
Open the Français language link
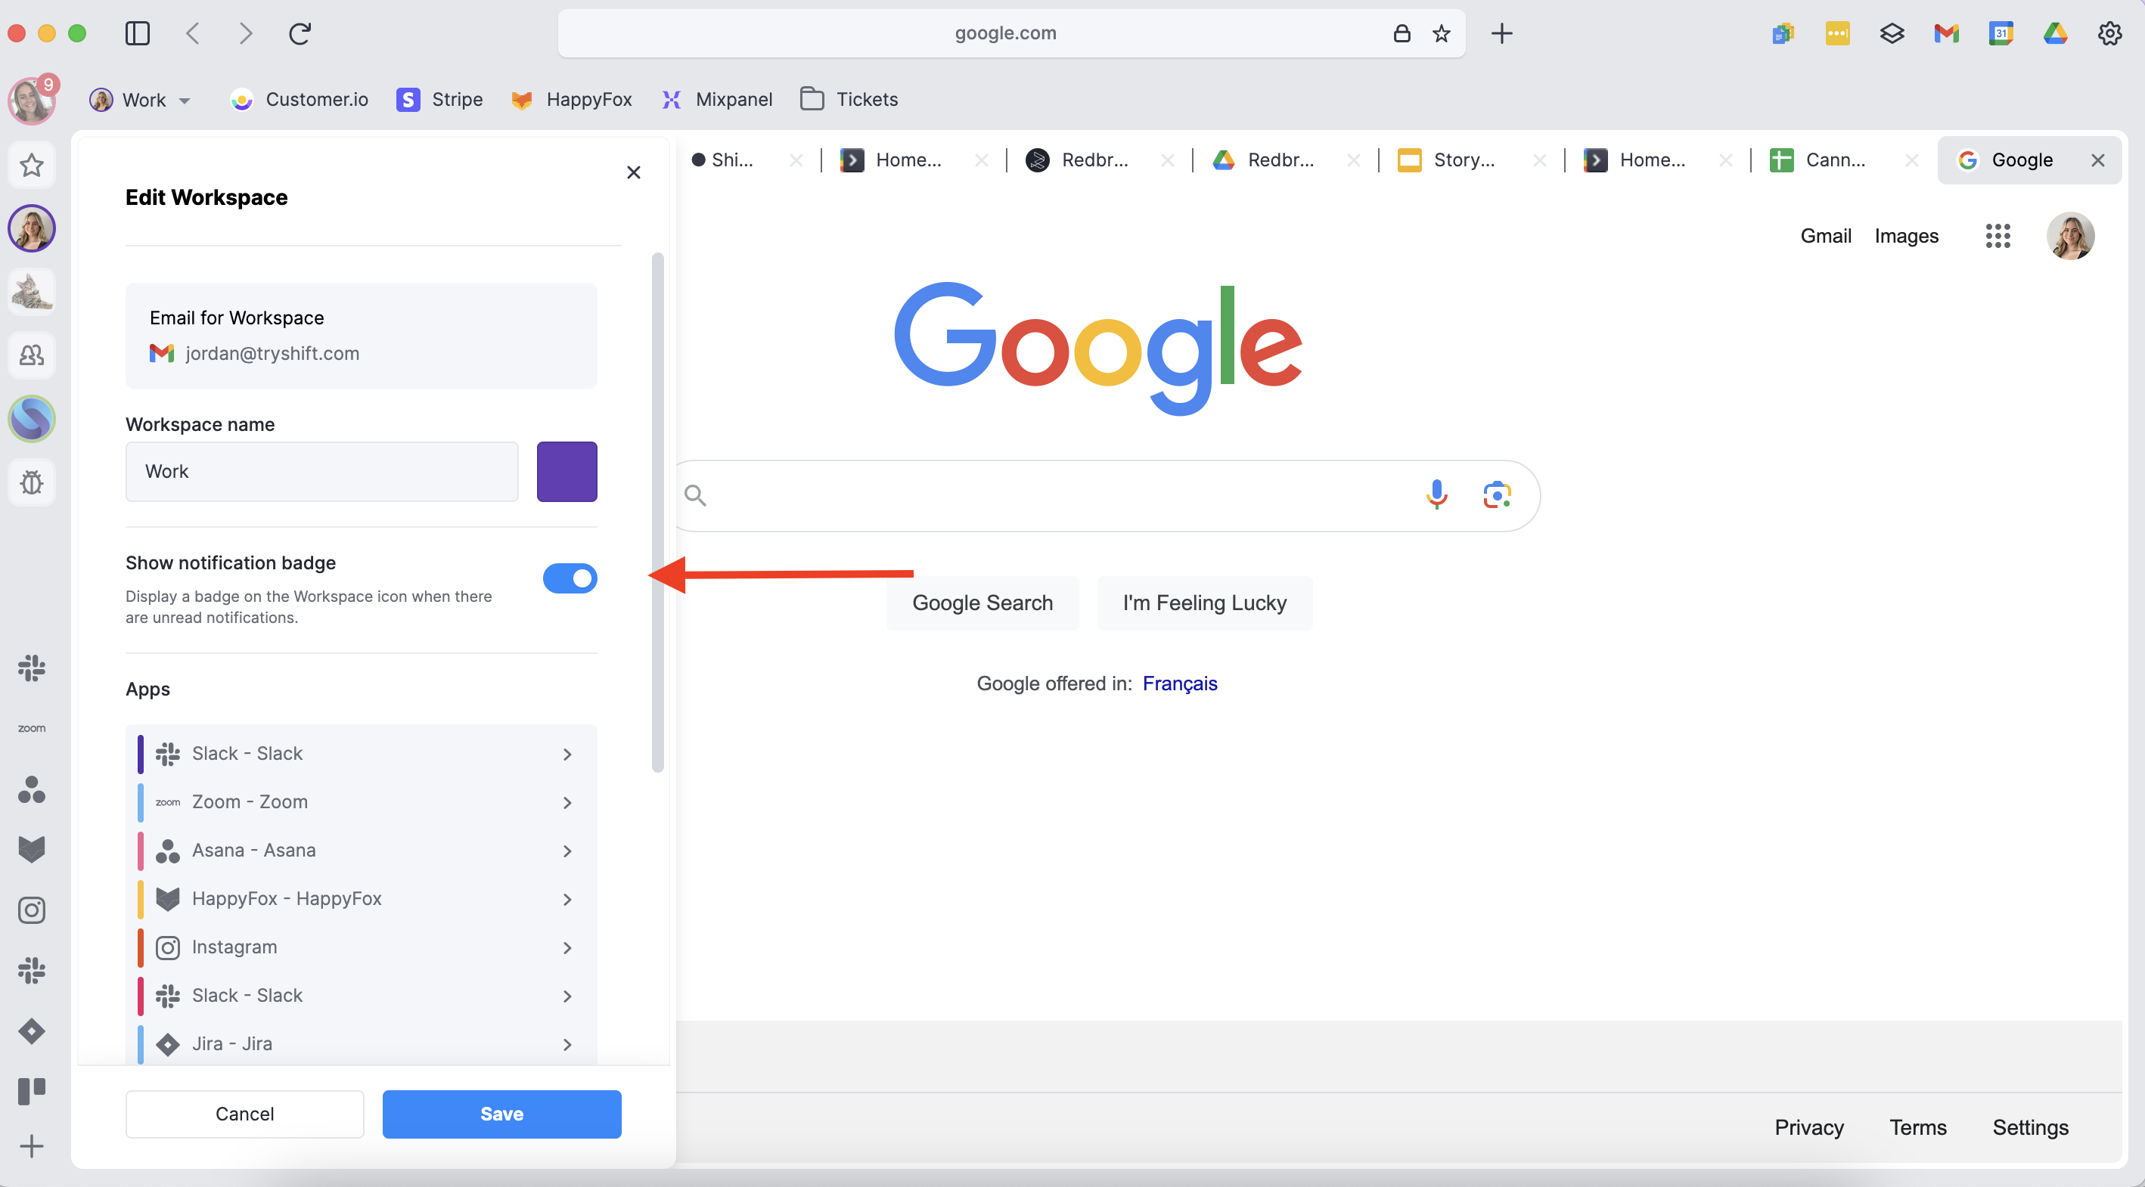1179,683
